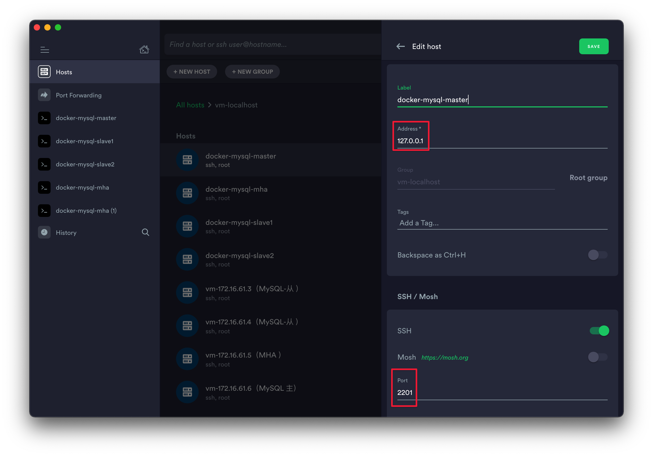Switch to docker-mysql-slave1 session tab
This screenshot has height=456, width=653.
(94, 141)
